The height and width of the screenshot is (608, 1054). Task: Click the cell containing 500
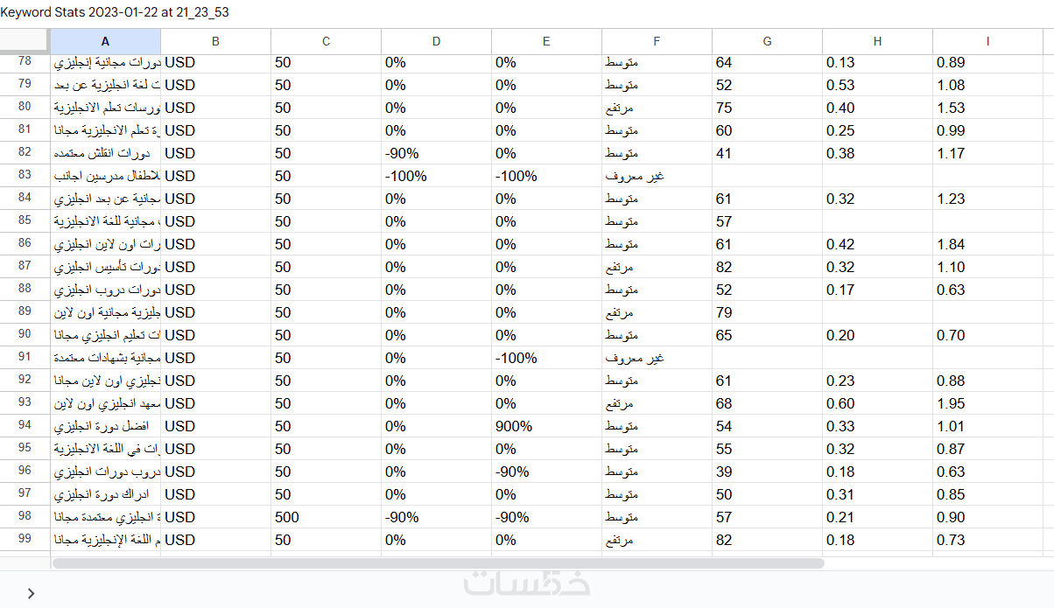coord(326,517)
